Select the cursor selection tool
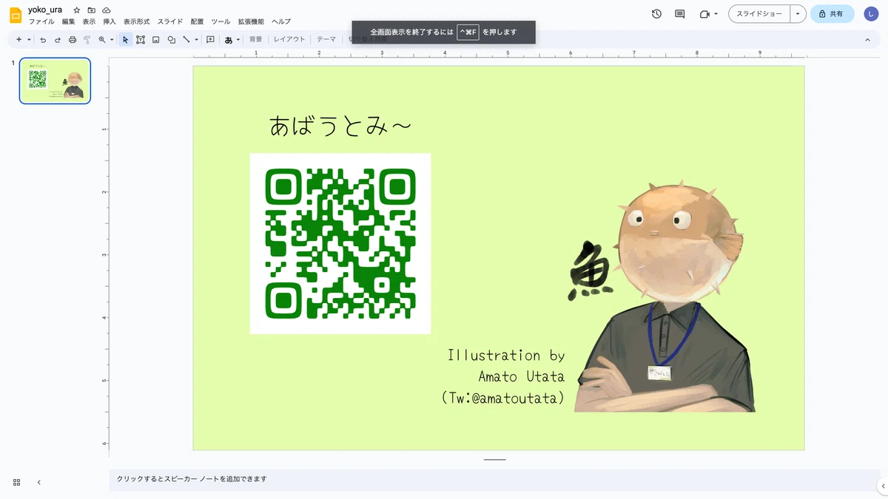The height and width of the screenshot is (499, 888). 125,39
